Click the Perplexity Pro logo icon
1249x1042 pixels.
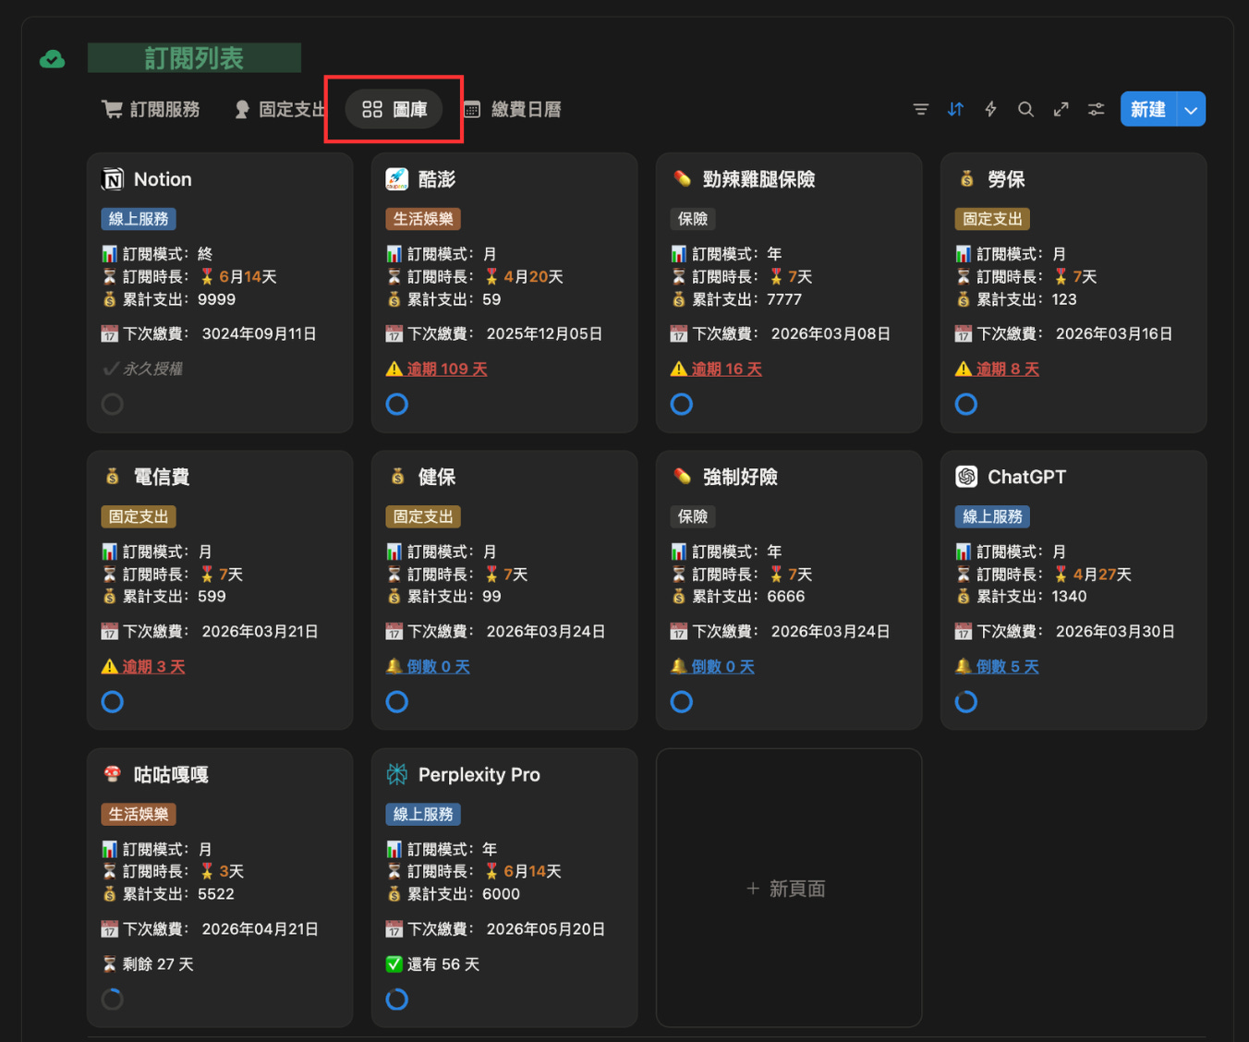397,774
